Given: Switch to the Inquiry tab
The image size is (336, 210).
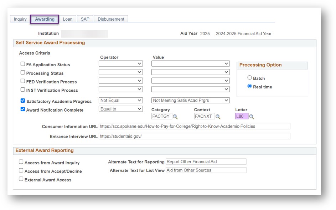Looking at the screenshot, I should click(x=20, y=19).
